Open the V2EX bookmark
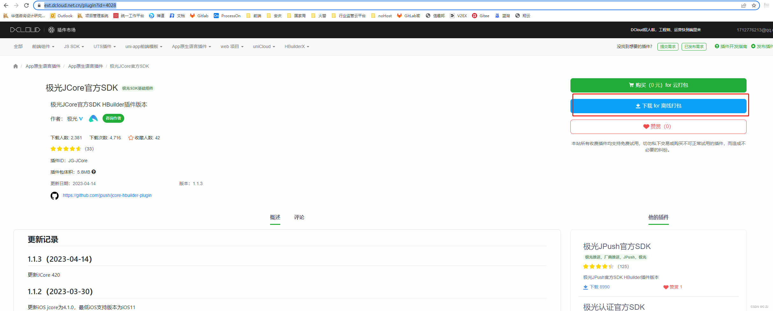This screenshot has width=773, height=311. 458,16
